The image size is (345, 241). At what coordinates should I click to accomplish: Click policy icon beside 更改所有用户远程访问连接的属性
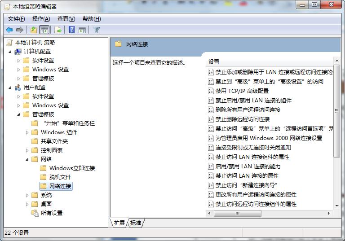pyautogui.click(x=211, y=195)
